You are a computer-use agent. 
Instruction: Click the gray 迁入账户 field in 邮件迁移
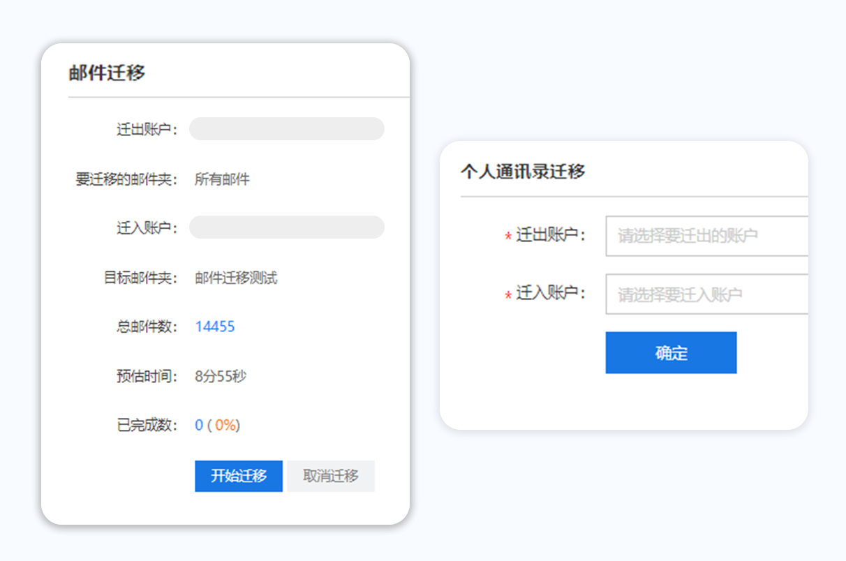click(x=286, y=227)
